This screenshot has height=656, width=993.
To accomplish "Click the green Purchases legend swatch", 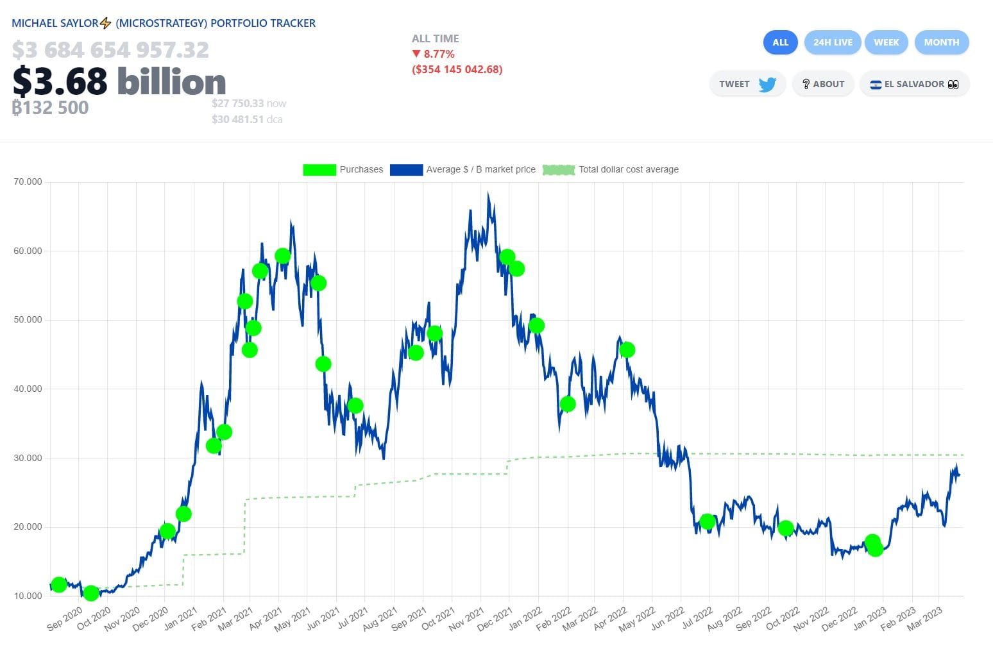I will pos(319,169).
